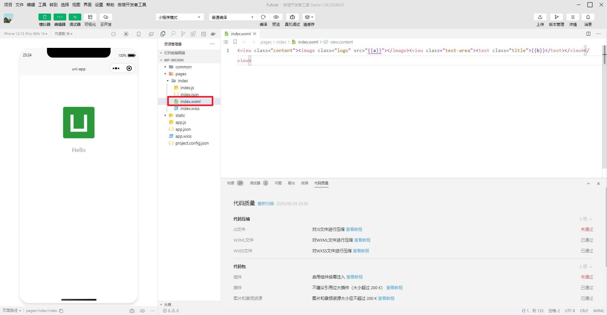This screenshot has width=607, height=315.
Task: Copy the page path pages/index/index
Action: coord(61,311)
